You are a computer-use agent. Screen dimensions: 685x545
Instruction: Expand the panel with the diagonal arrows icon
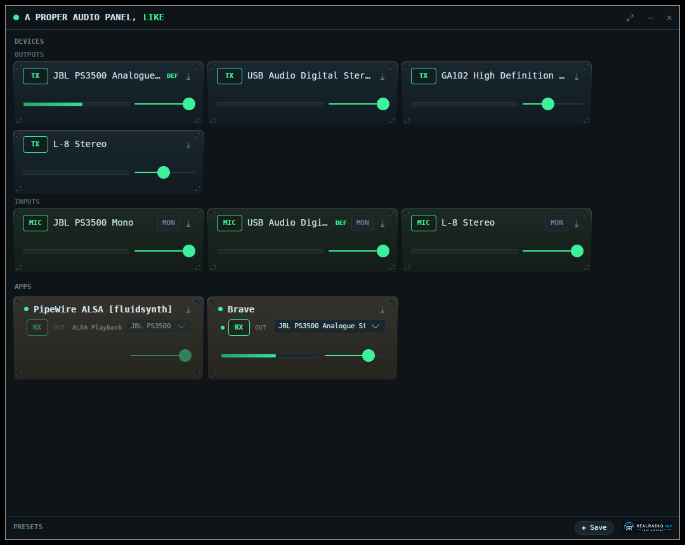[x=630, y=18]
